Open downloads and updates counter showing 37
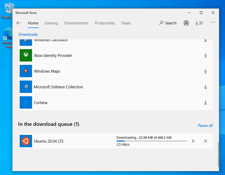This screenshot has height=175, width=225. (x=199, y=23)
